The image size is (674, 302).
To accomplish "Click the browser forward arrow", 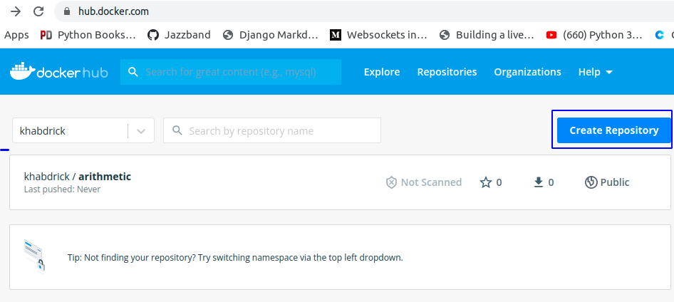I will tap(16, 11).
